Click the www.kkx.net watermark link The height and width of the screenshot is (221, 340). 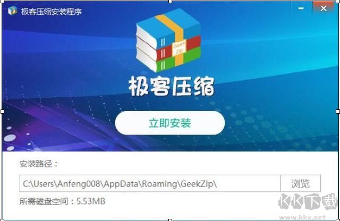tap(302, 217)
